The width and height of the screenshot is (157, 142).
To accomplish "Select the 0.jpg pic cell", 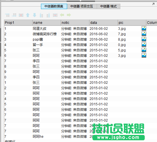I will tap(129, 45).
